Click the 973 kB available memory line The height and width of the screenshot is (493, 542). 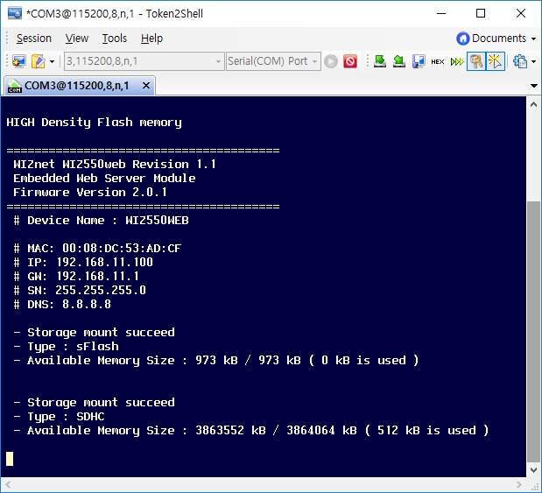(216, 361)
